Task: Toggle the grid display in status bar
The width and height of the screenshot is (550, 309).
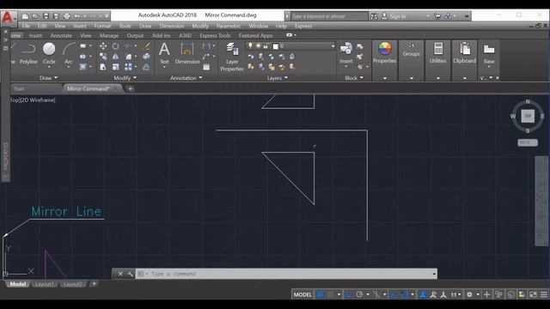Action: click(x=321, y=294)
